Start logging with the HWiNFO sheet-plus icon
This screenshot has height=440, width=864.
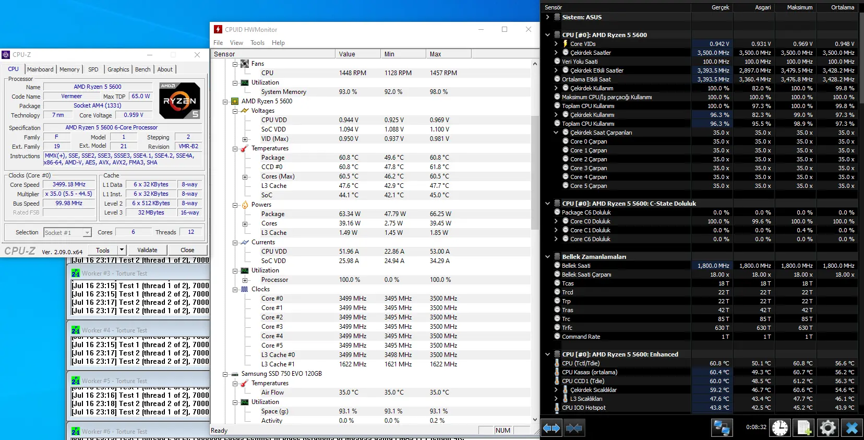[804, 428]
